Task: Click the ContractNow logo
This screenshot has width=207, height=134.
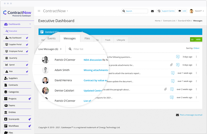Action: [17, 13]
